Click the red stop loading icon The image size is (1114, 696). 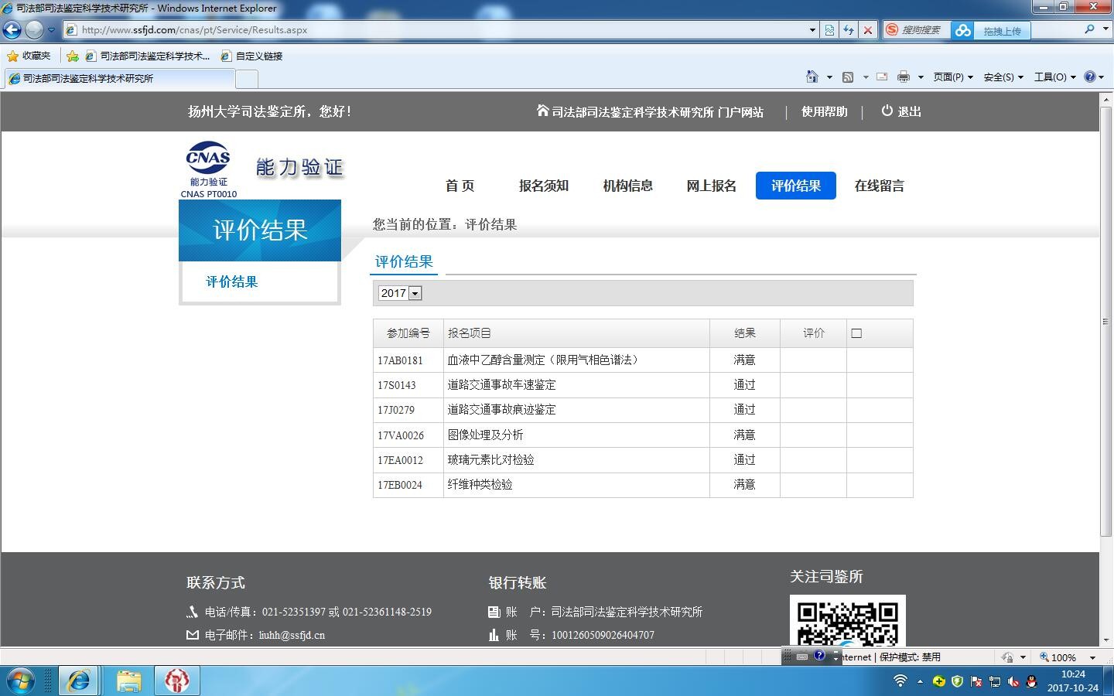coord(868,30)
